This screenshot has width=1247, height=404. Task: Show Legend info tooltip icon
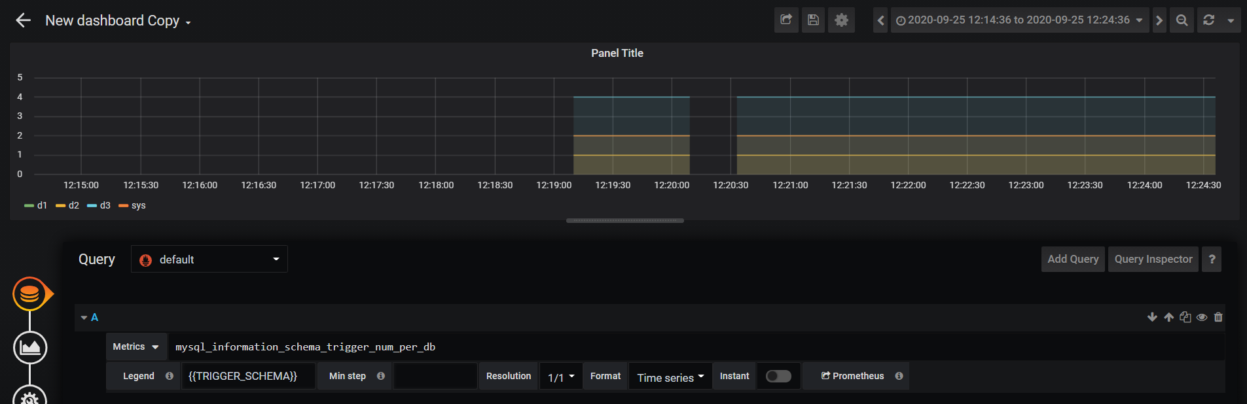(170, 376)
